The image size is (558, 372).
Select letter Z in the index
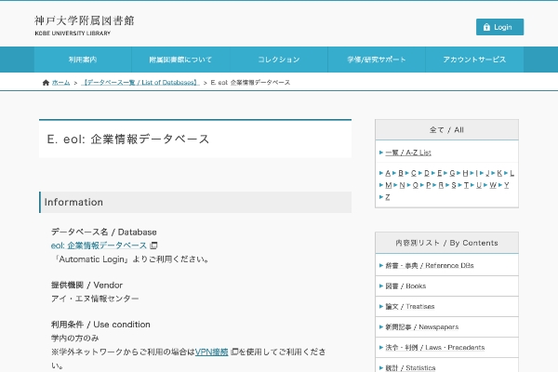[x=388, y=197]
